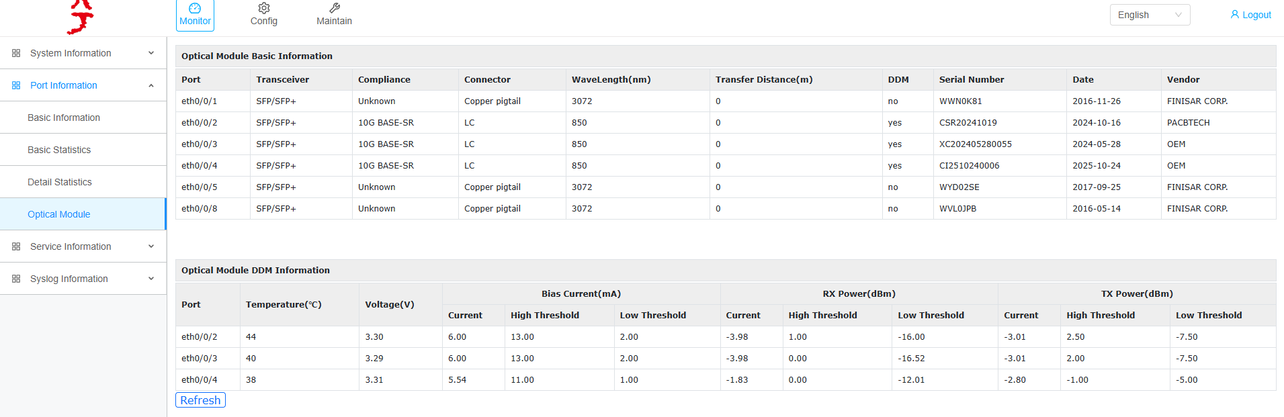Select Detail Statistics in the sidebar
Image resolution: width=1284 pixels, height=417 pixels.
(x=60, y=182)
